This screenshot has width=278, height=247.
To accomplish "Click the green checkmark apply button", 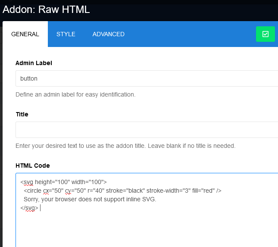I will coord(265,34).
